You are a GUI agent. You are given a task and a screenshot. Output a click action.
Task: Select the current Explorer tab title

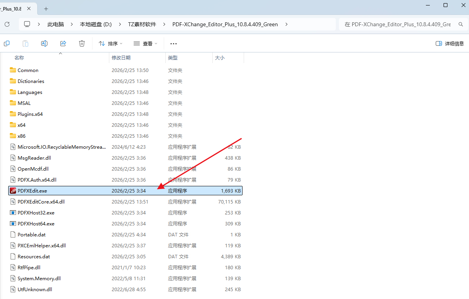[11, 9]
